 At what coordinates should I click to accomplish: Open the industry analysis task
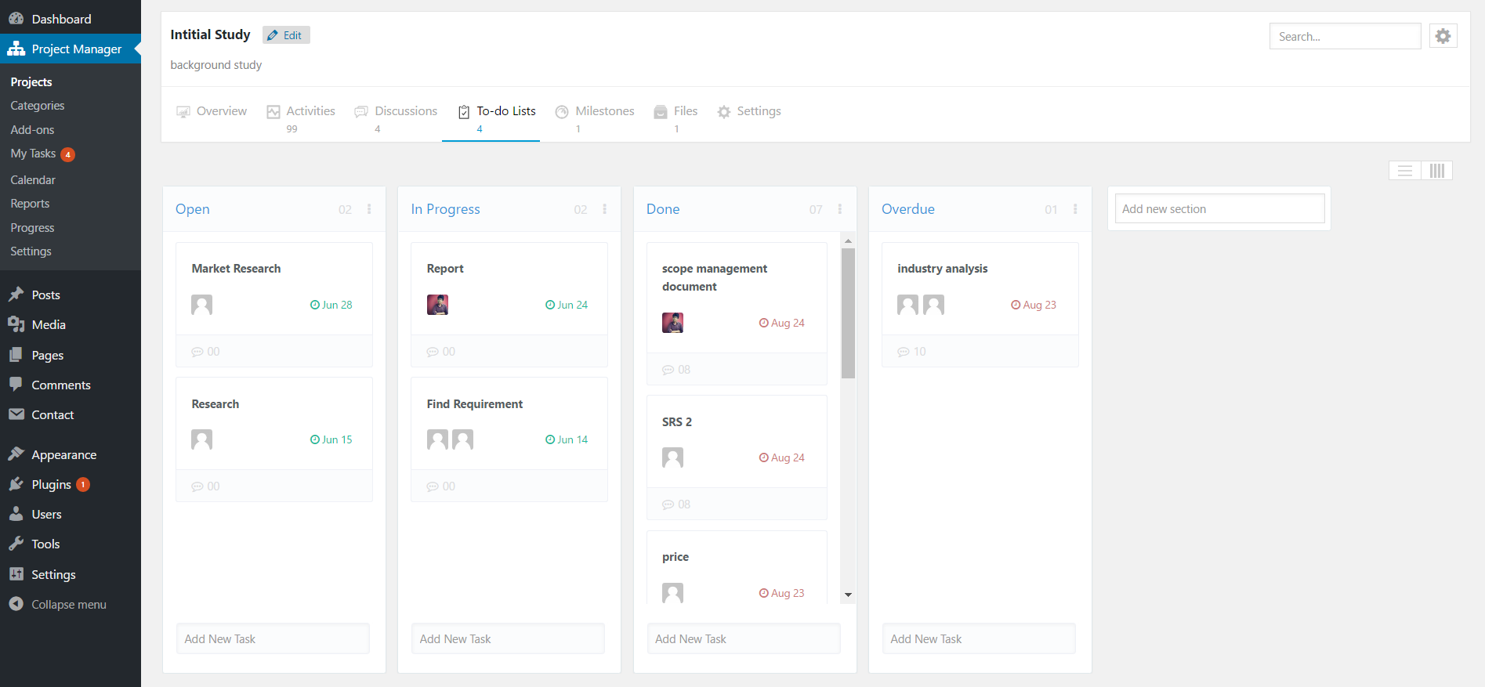[943, 269]
